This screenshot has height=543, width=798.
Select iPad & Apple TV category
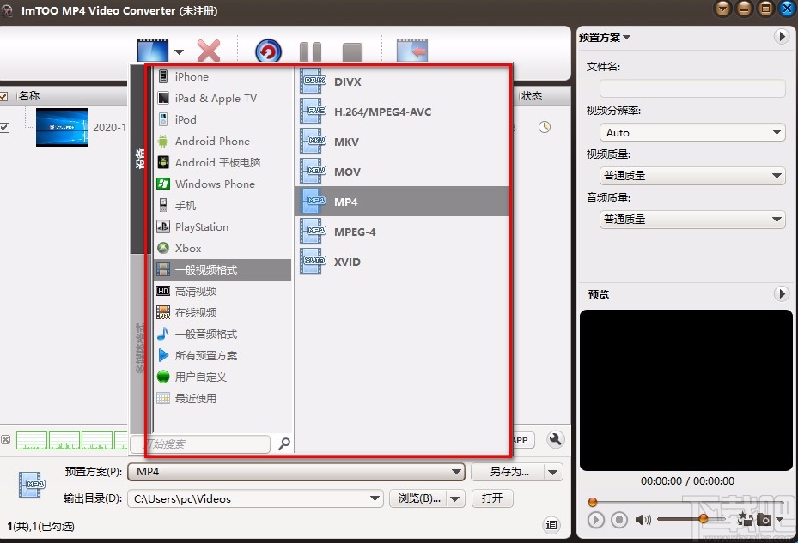(x=222, y=98)
